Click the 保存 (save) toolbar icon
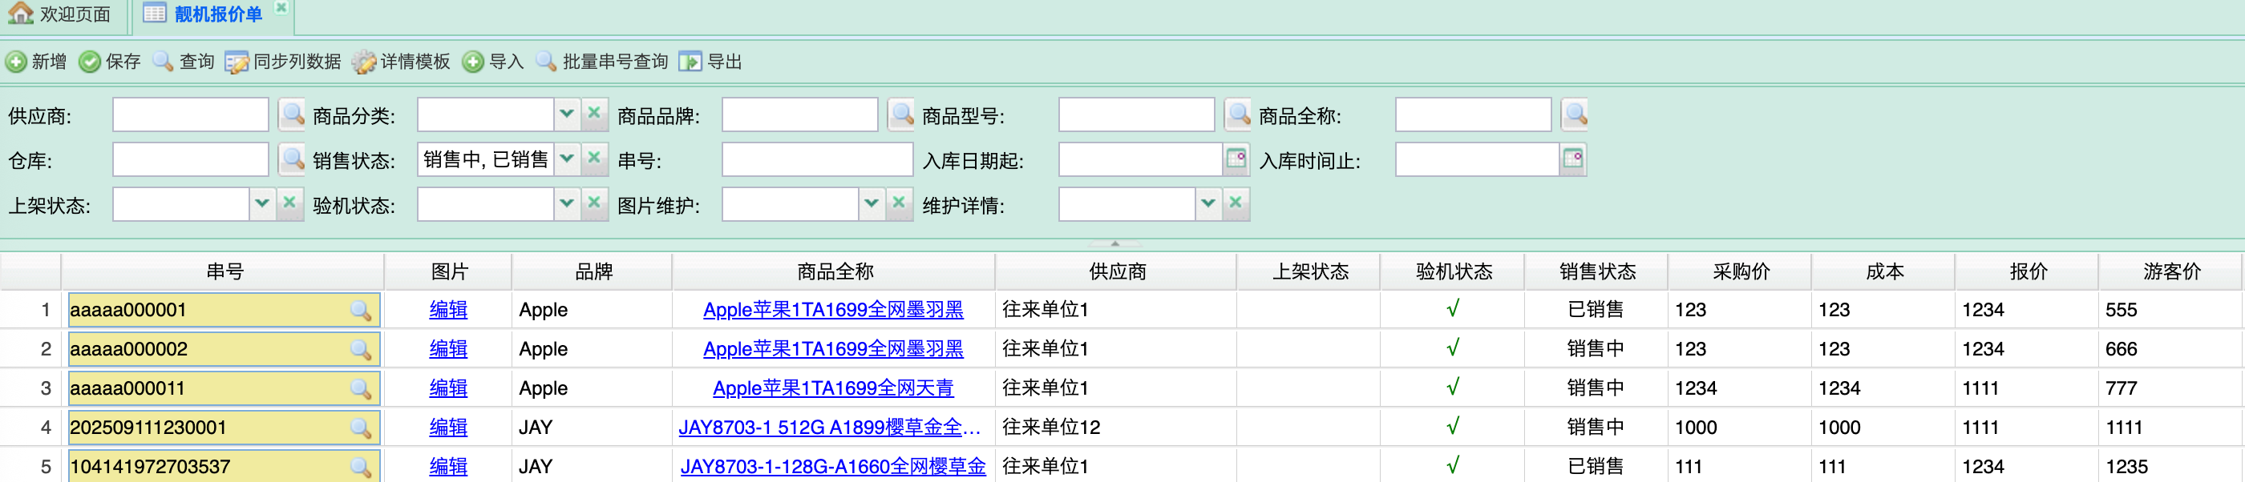2245x482 pixels. click(90, 62)
